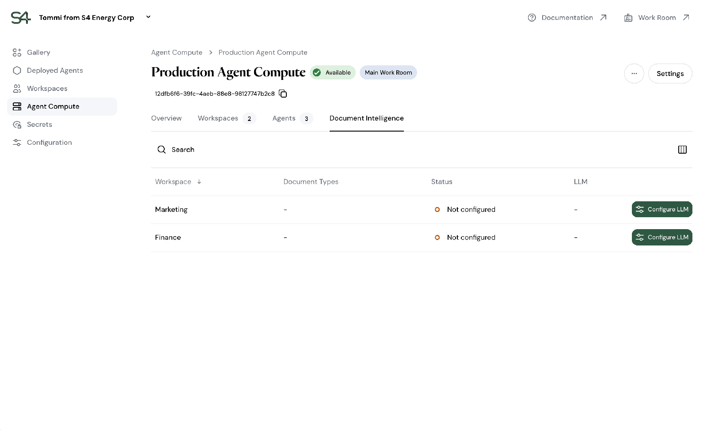707x430 pixels.
Task: Configure LLM for Marketing workspace
Action: tap(661, 210)
